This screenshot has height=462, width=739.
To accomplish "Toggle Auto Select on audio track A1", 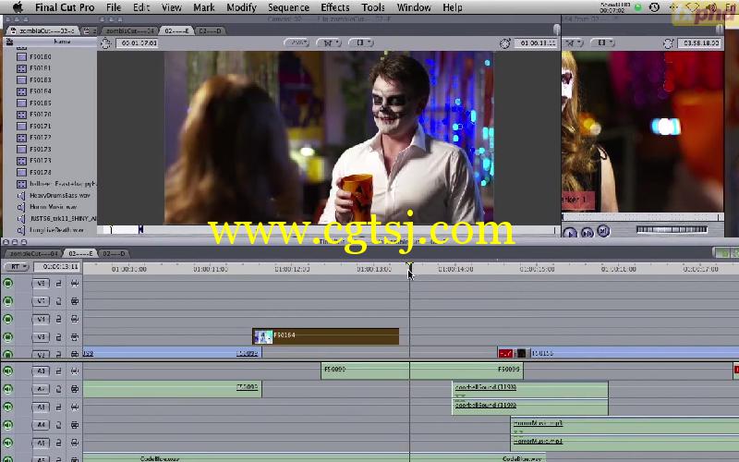I will click(75, 371).
